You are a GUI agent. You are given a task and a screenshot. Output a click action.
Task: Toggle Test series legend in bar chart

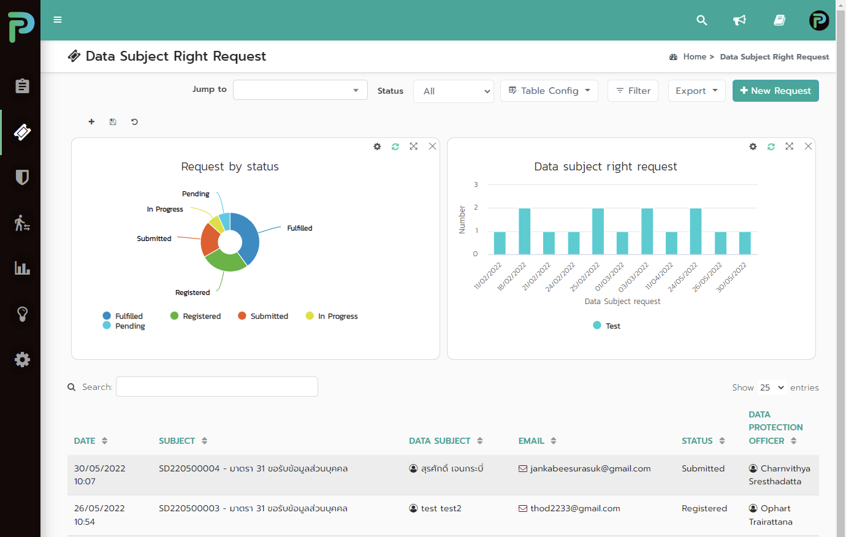[607, 326]
